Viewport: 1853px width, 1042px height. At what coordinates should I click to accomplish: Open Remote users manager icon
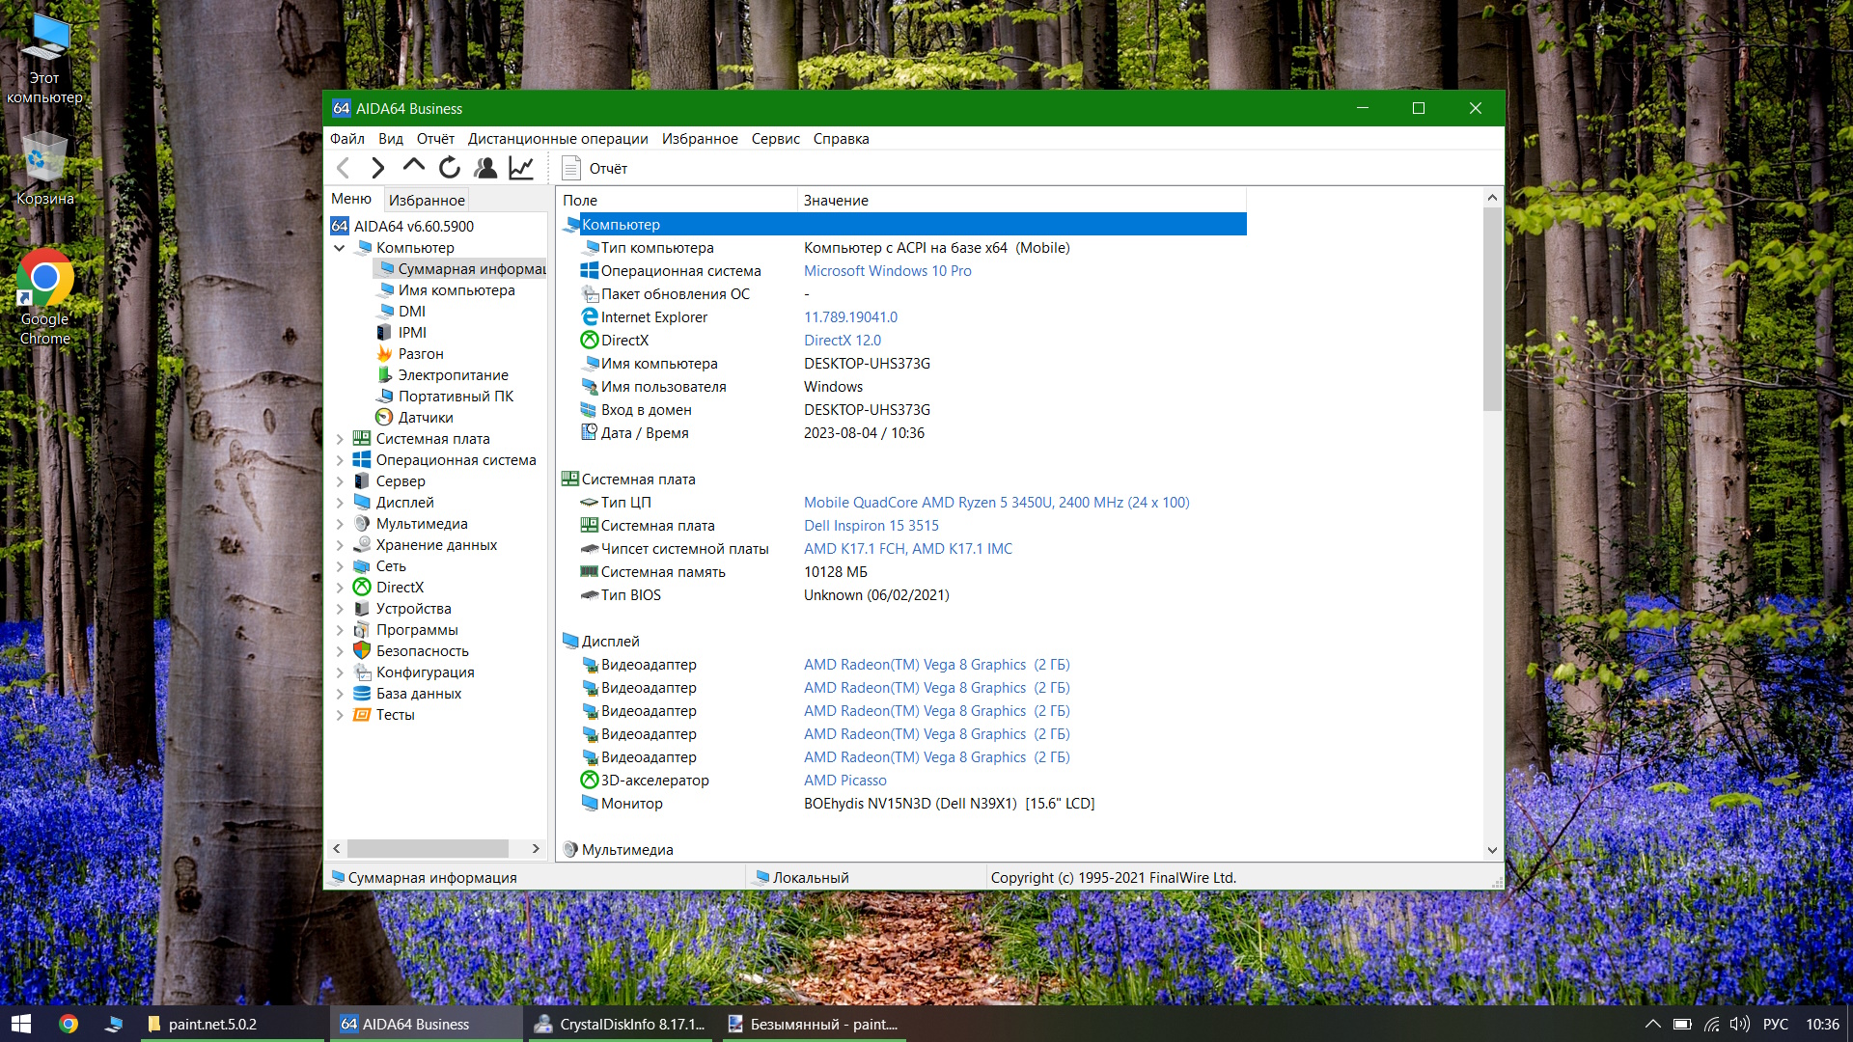[485, 168]
